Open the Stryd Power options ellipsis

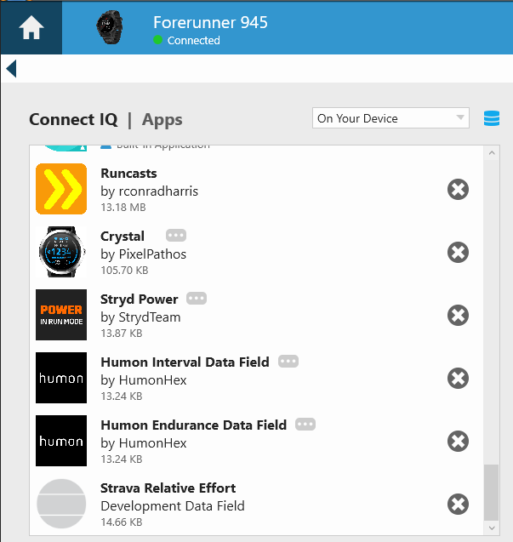coord(197,299)
